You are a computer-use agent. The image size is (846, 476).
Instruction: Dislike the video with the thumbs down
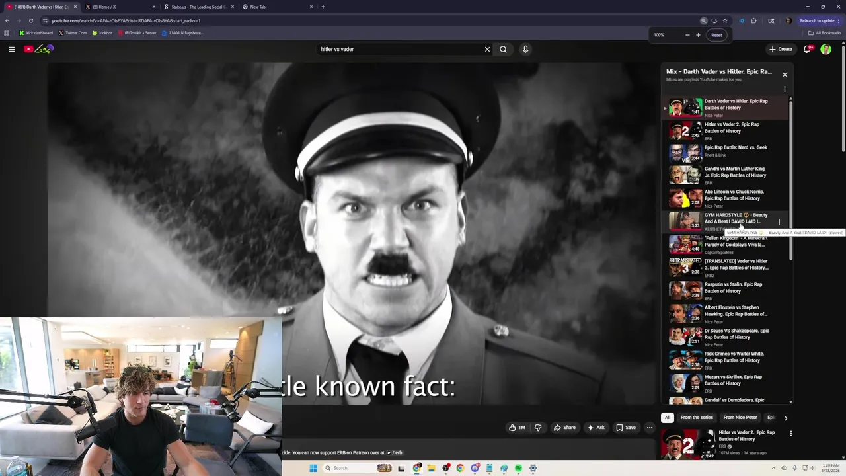pos(538,428)
